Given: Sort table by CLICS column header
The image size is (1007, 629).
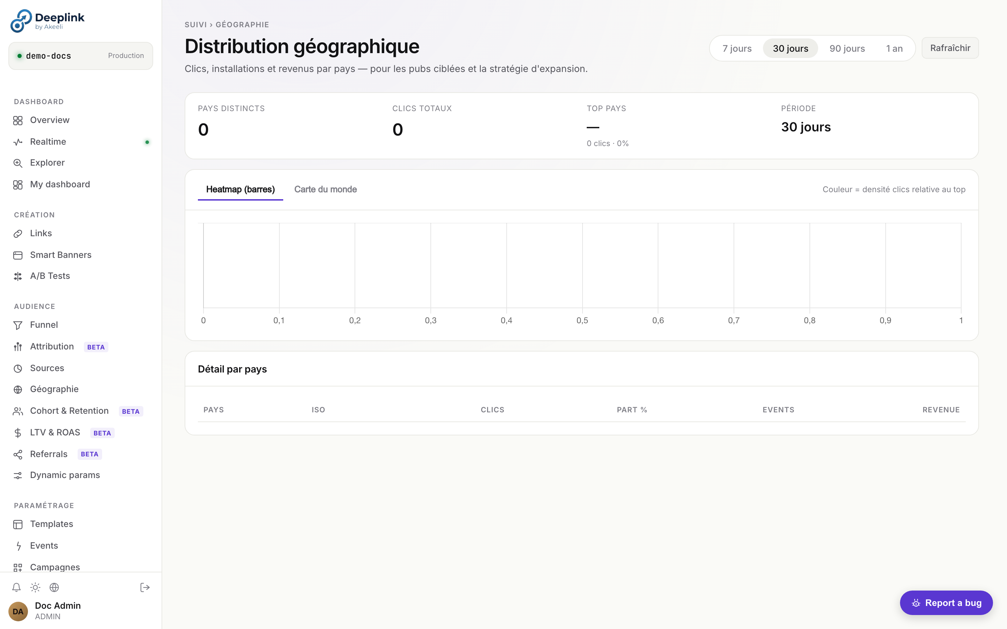Looking at the screenshot, I should (x=492, y=410).
